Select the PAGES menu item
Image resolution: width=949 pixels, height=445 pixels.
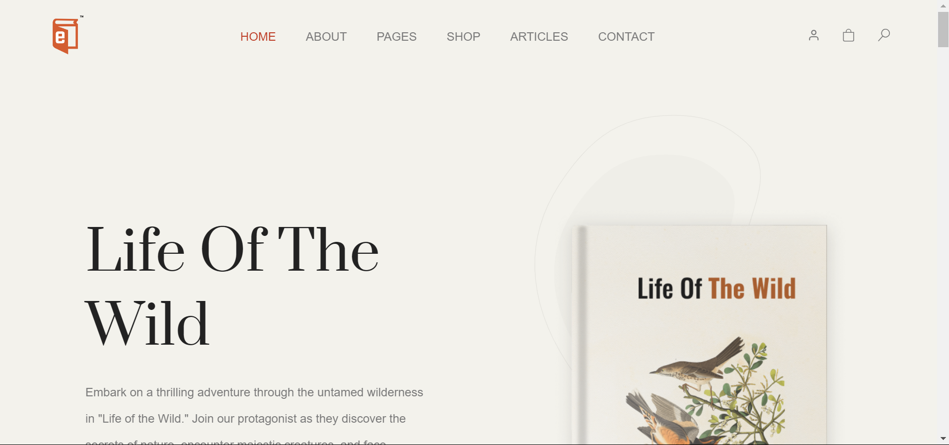(396, 37)
